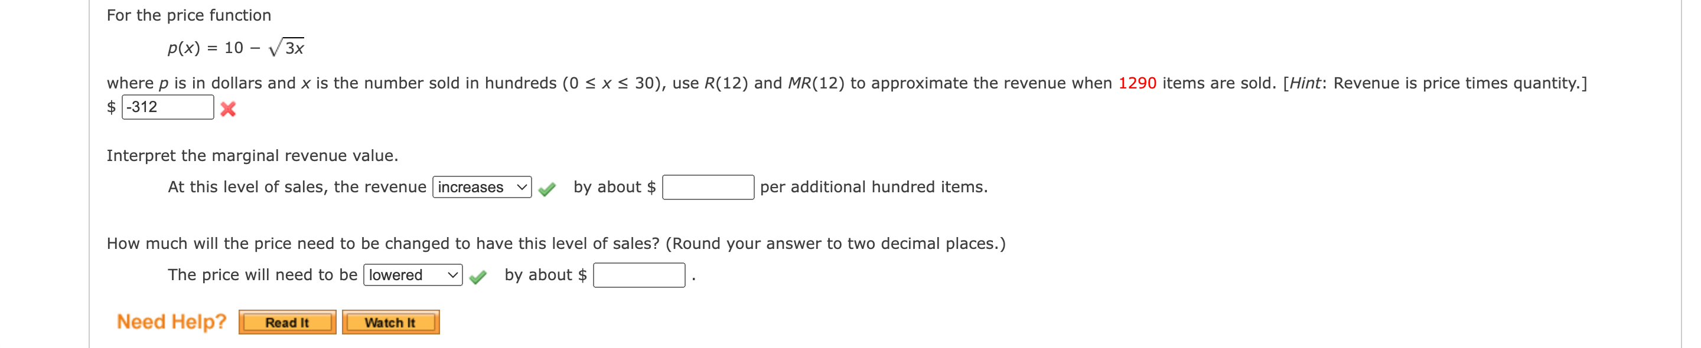The height and width of the screenshot is (348, 1701).
Task: Expand the chevron on the increases selector
Action: click(x=522, y=187)
